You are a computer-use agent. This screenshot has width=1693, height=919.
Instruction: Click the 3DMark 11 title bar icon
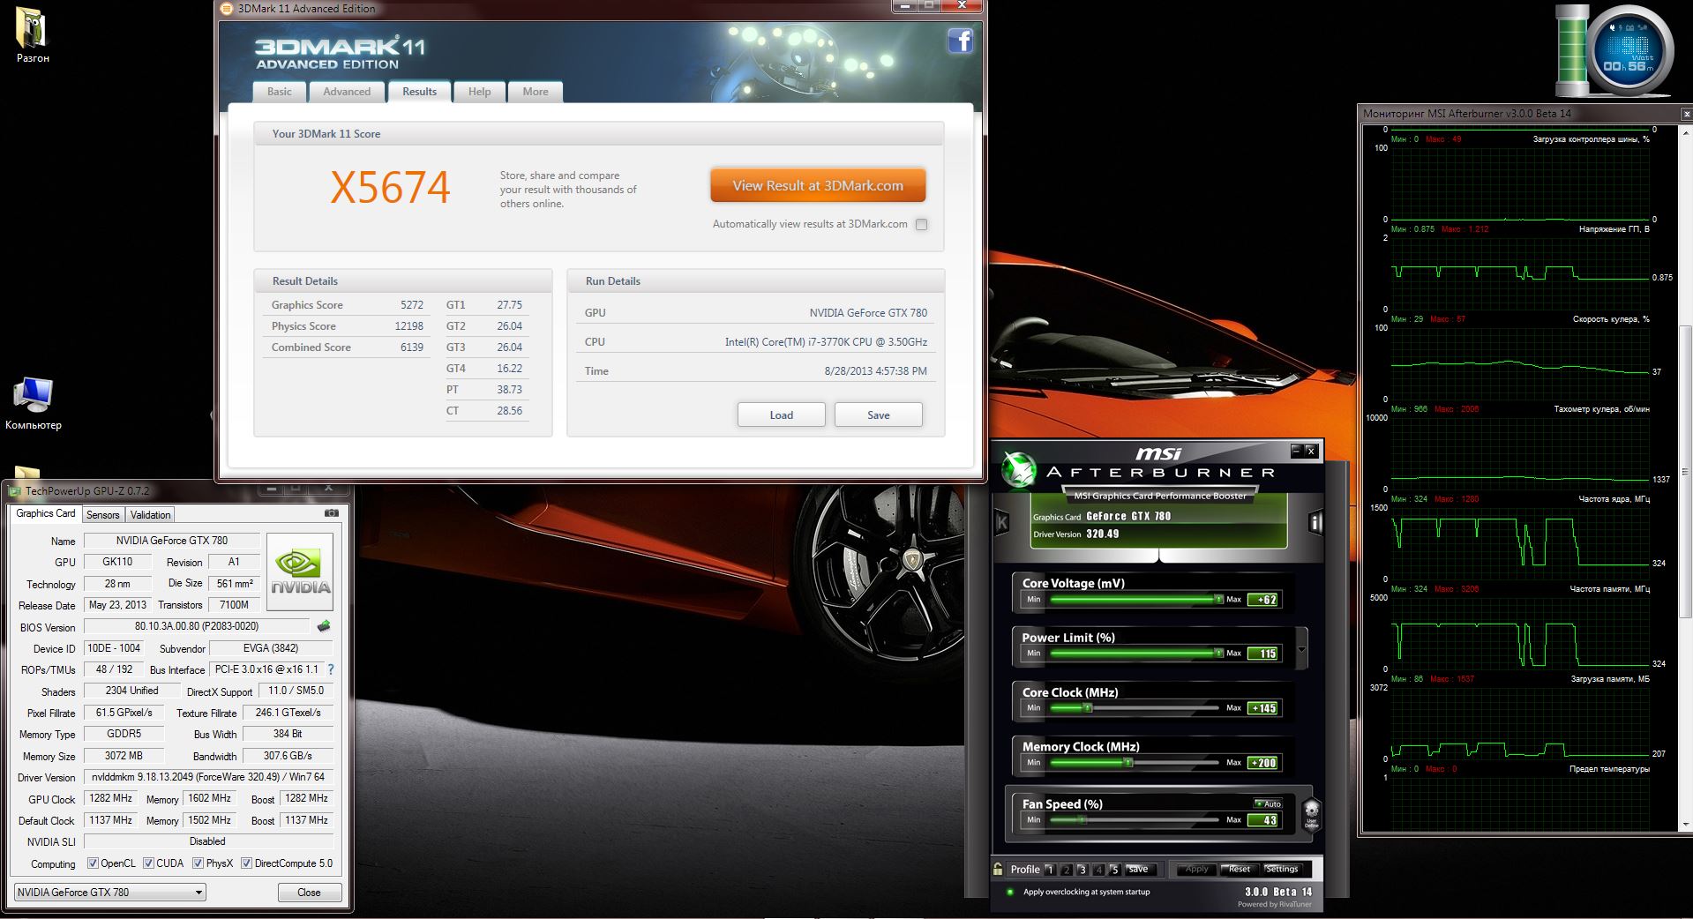point(227,9)
